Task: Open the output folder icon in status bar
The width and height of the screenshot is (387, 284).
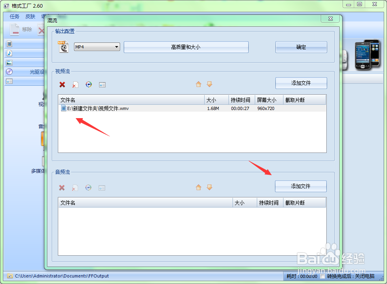Action: [x=10, y=276]
